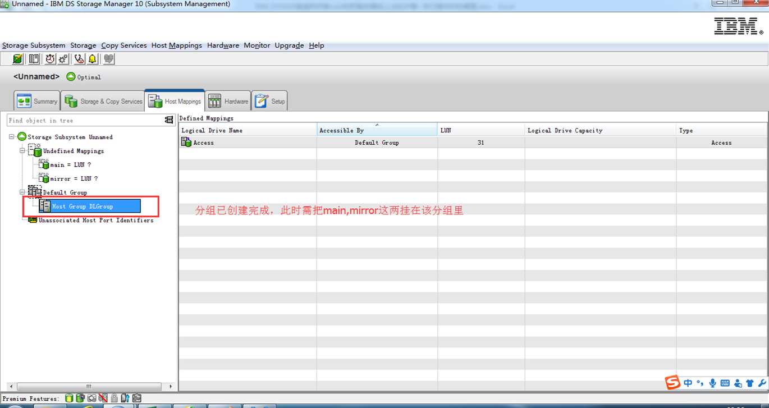
Task: Open the Sogou soft keyboard icon
Action: point(725,383)
